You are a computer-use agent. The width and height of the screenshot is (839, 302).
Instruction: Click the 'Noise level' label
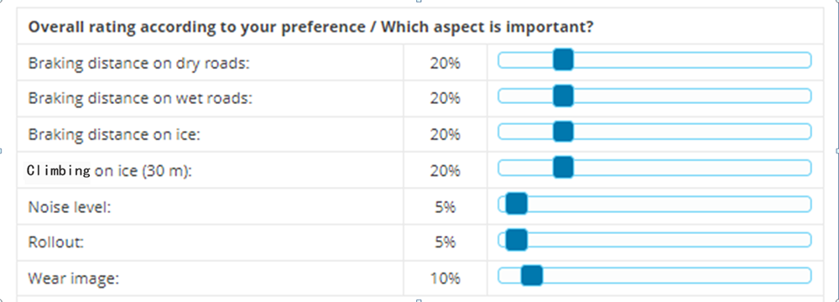coord(70,207)
